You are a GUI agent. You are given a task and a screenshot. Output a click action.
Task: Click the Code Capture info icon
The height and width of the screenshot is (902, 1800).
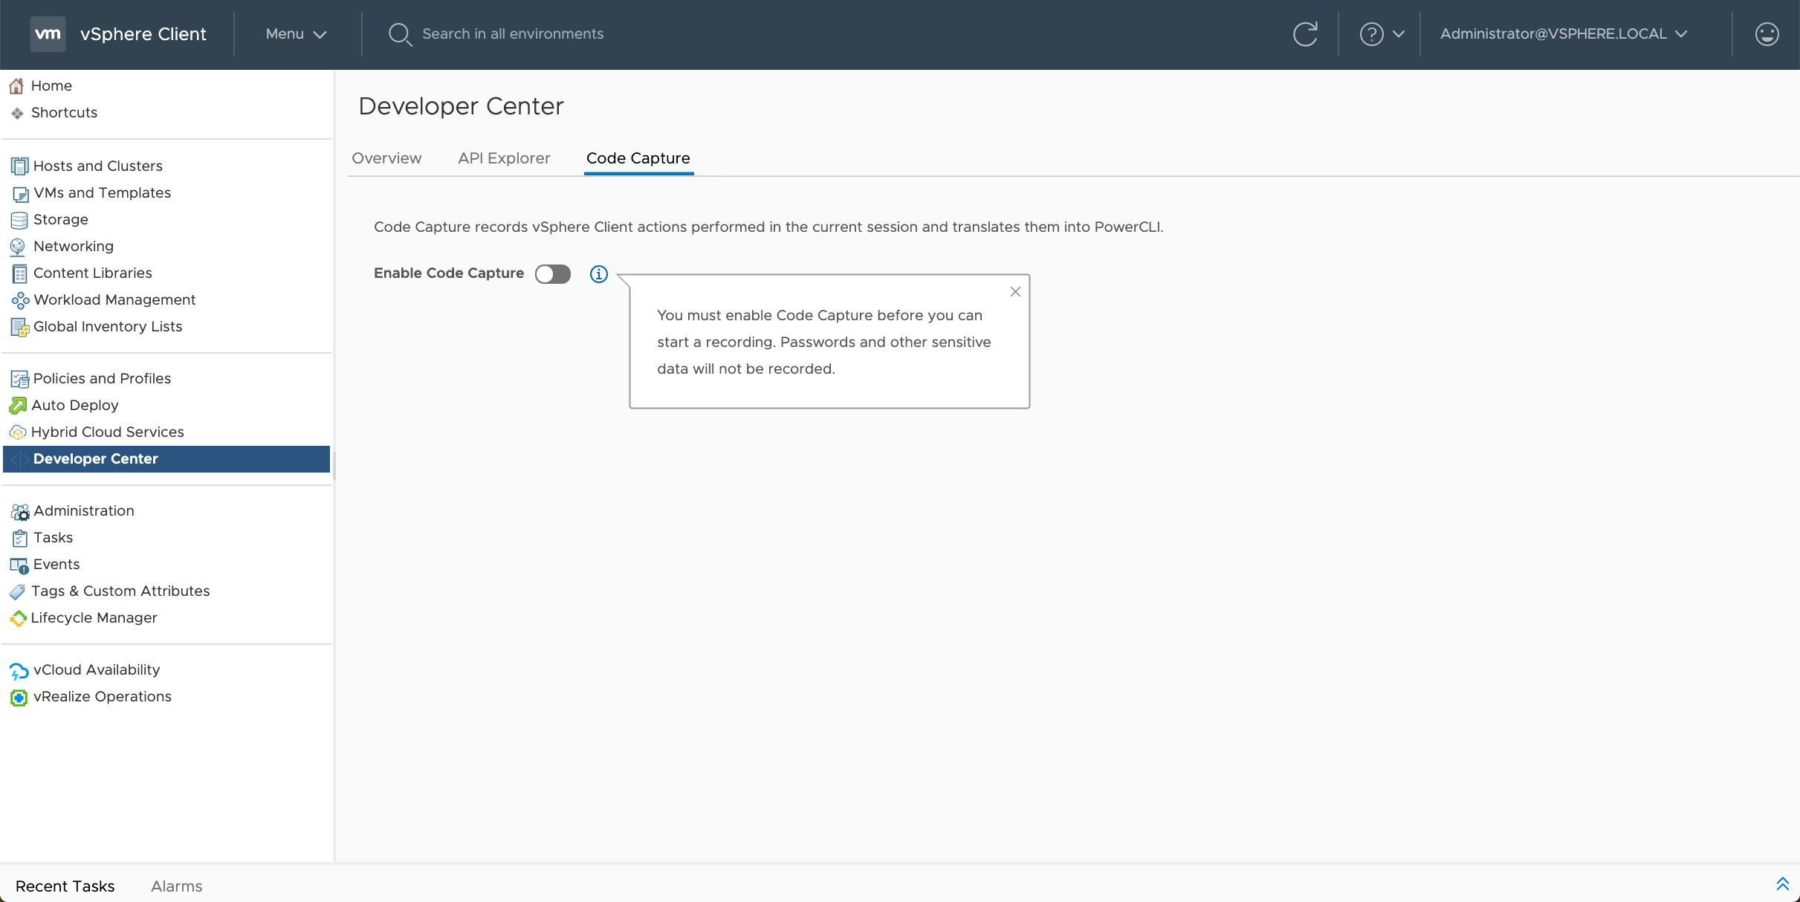(x=598, y=274)
